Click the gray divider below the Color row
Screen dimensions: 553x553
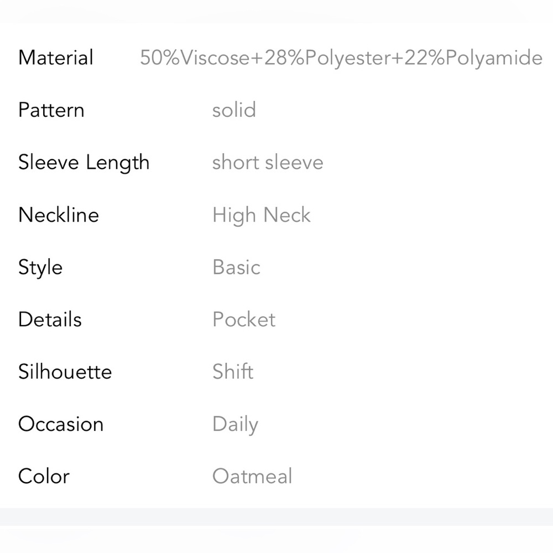pyautogui.click(x=276, y=517)
